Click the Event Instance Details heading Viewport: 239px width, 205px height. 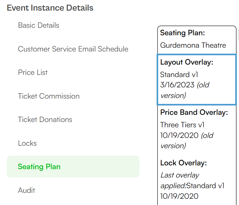[x=50, y=8]
